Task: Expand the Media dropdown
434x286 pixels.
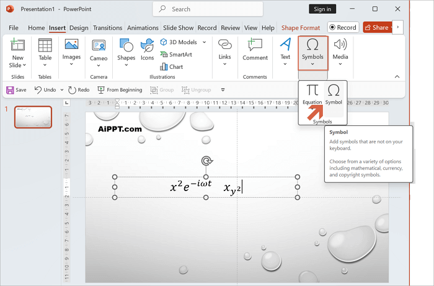Action: coord(340,65)
